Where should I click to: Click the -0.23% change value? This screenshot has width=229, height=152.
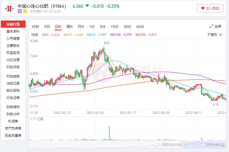(x=113, y=6)
